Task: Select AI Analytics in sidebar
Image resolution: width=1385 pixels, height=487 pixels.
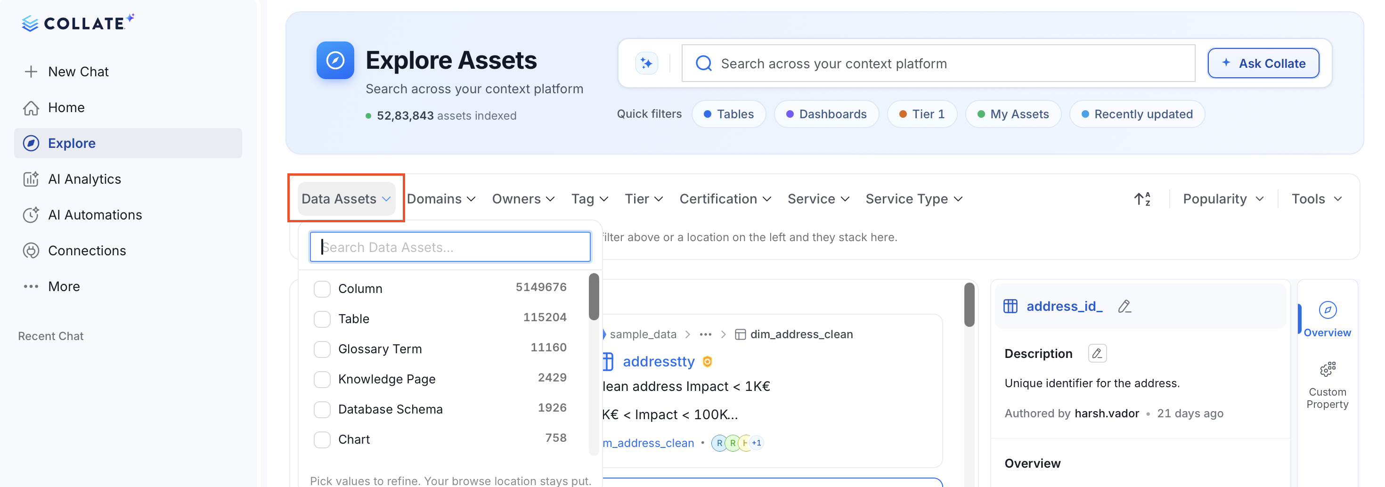Action: click(x=128, y=179)
